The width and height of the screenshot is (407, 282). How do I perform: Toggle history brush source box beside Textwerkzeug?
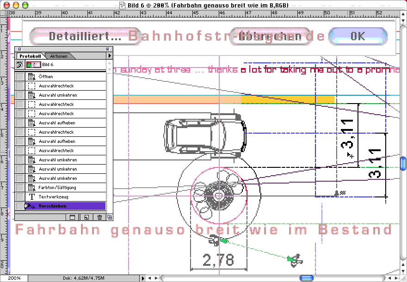point(20,197)
